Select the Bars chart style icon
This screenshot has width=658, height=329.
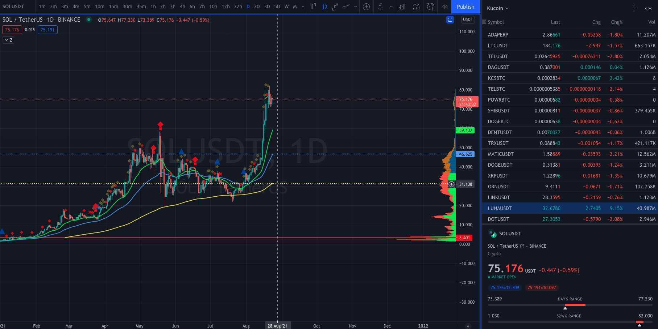tap(313, 7)
